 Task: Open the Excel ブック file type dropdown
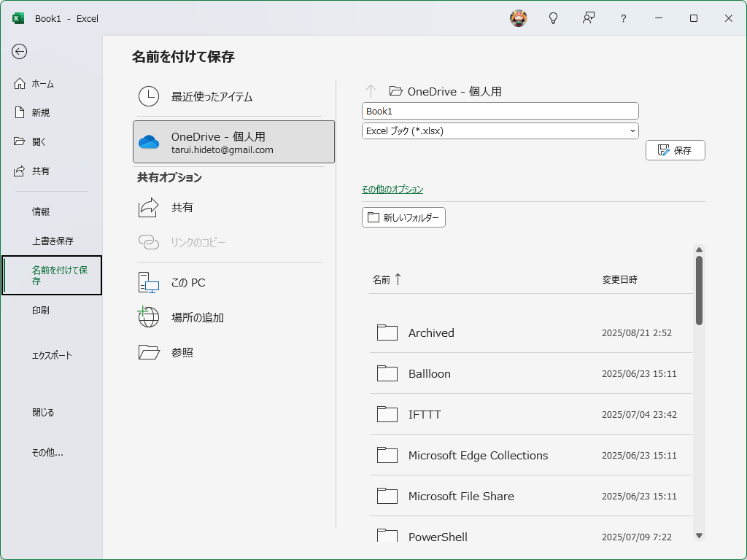coord(500,131)
